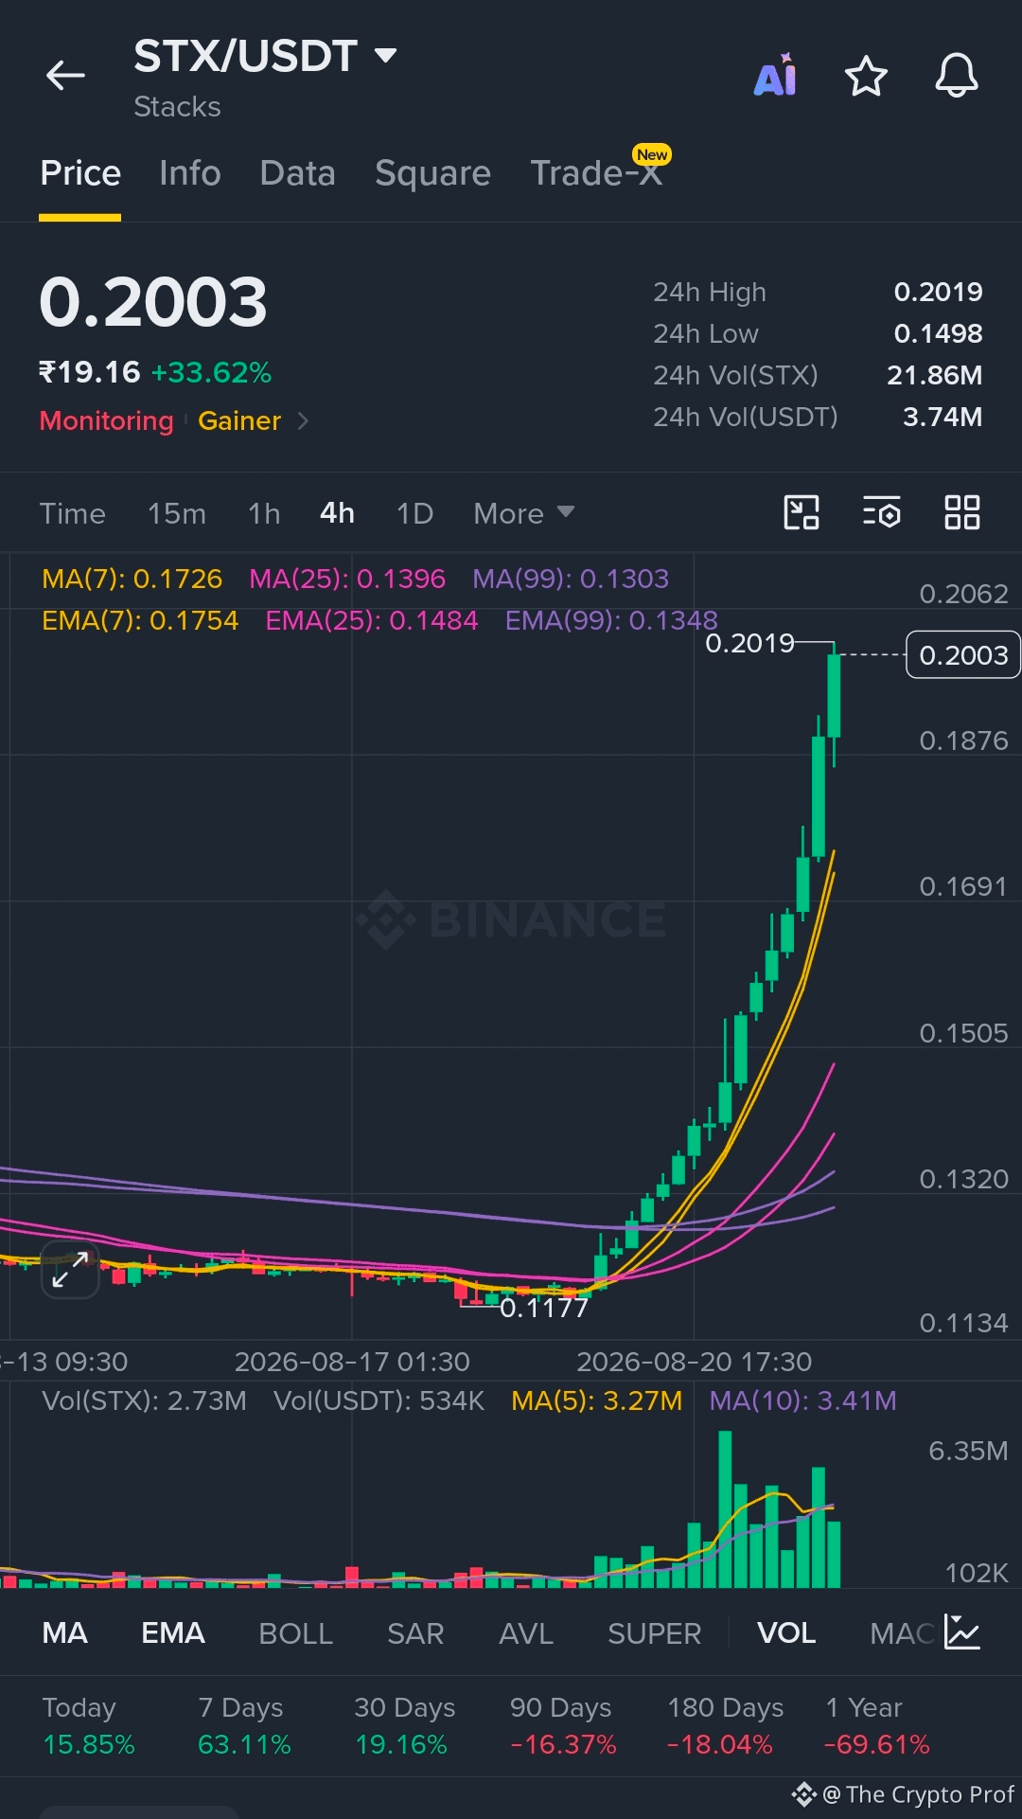Image resolution: width=1022 pixels, height=1819 pixels.
Task: Open the chart indicator settings icon
Action: click(881, 512)
